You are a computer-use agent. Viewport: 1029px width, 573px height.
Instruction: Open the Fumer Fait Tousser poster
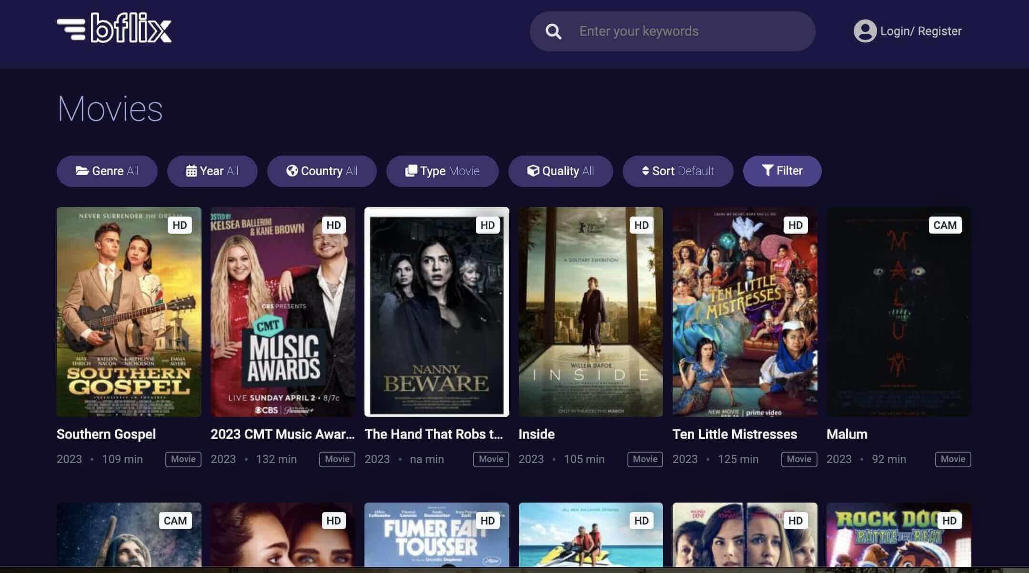[x=437, y=535]
